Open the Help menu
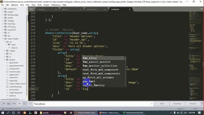 coord(64,5)
